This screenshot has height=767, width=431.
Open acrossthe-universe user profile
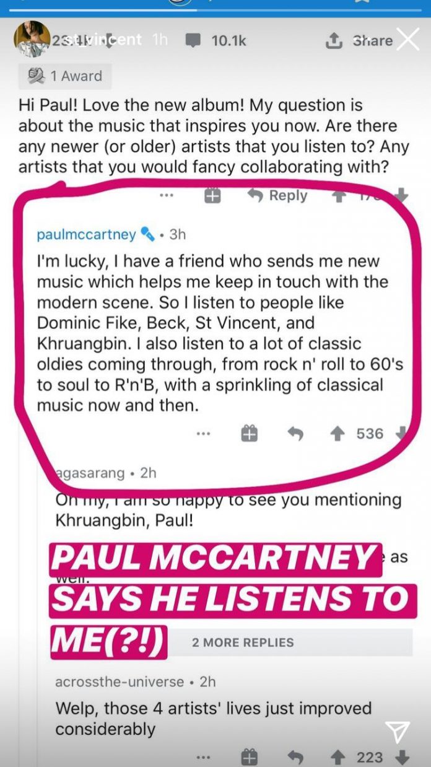tap(120, 682)
